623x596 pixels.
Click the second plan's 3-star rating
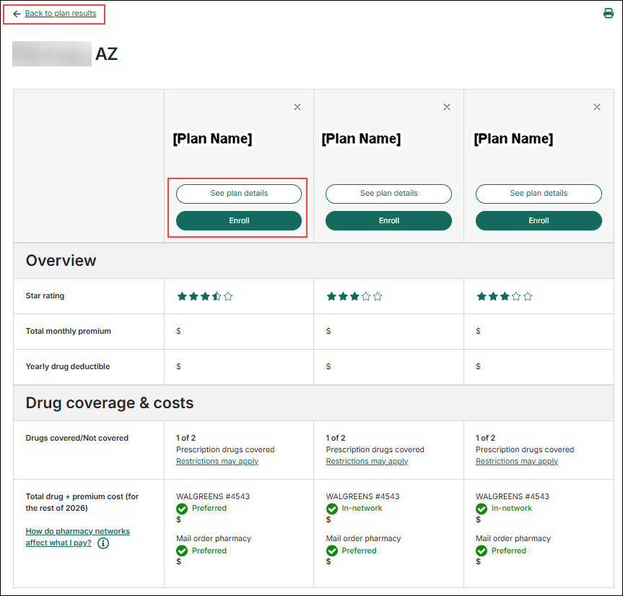354,296
